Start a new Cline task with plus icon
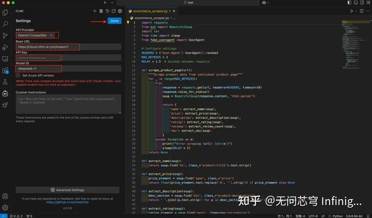The height and width of the screenshot is (218, 372). tap(95, 11)
